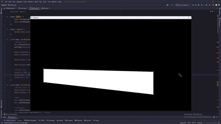Click the Game.cpp breadcrumb in navigation bar
Viewport: 221px width, 124px height.
coord(12,5)
